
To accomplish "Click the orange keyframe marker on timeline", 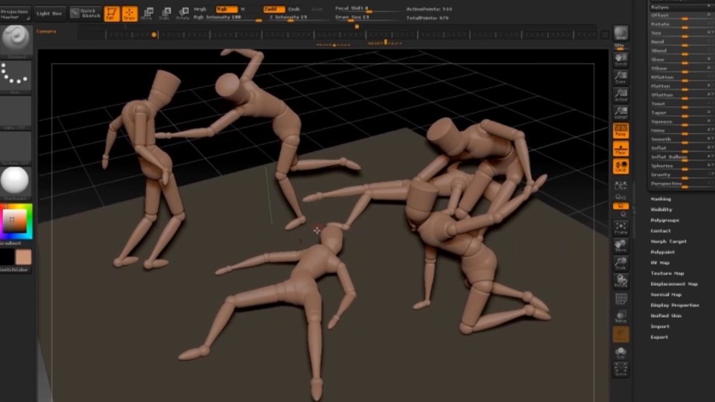I will (x=154, y=34).
